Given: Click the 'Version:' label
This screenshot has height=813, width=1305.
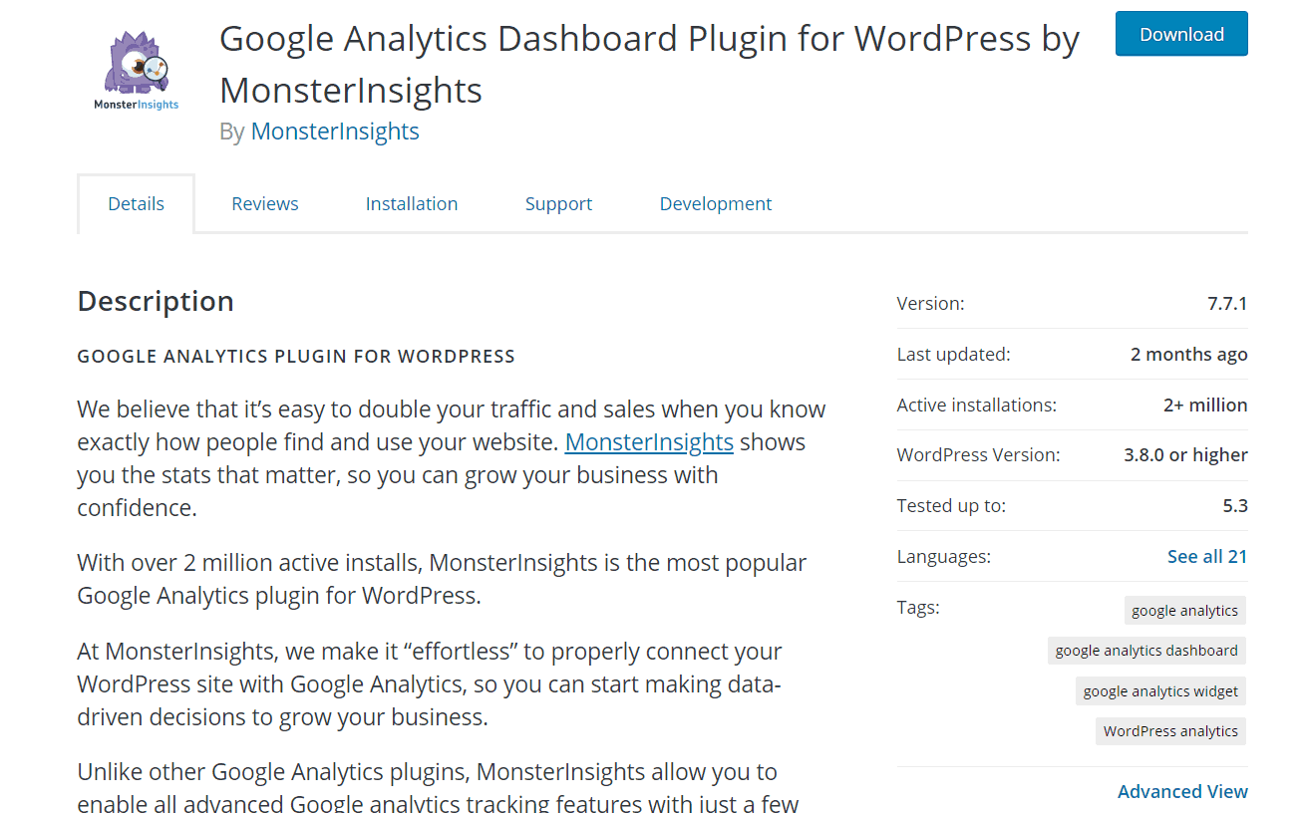Looking at the screenshot, I should [930, 304].
